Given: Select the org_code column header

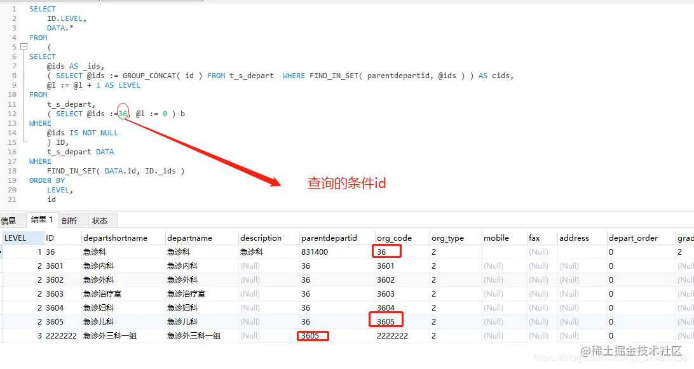Looking at the screenshot, I should [x=402, y=238].
